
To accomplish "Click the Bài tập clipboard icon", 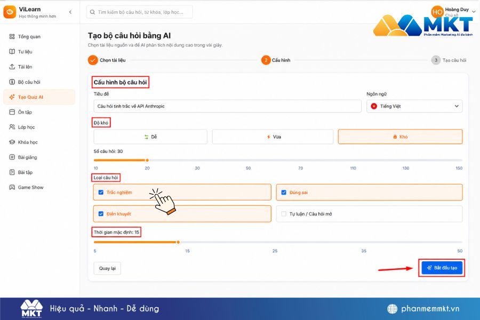I will 12,172.
